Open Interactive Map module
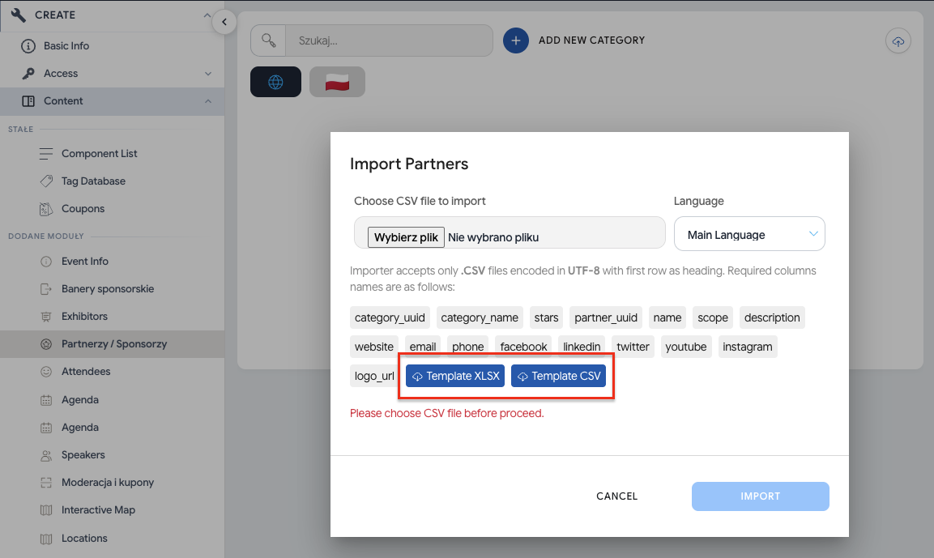Screen dimensions: 934x558 point(98,510)
